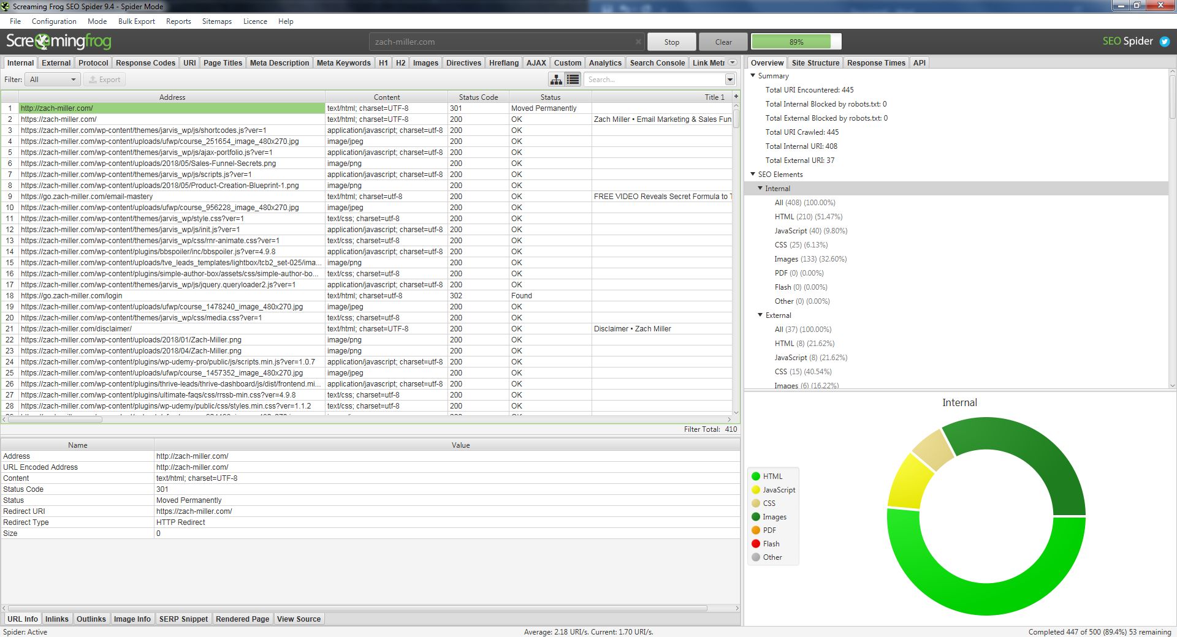Select the API tab
This screenshot has height=637, width=1177.
[919, 62]
